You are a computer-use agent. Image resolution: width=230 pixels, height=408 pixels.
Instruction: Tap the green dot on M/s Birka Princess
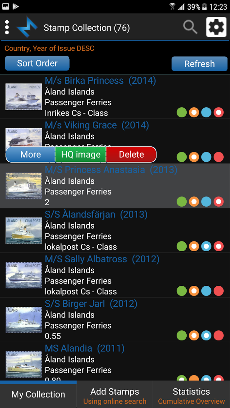tap(182, 112)
